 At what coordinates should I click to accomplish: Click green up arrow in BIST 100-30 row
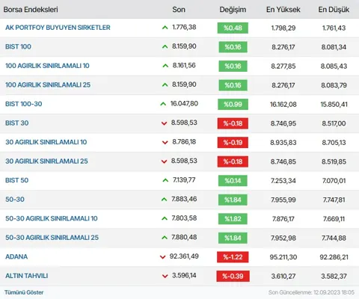coord(163,104)
